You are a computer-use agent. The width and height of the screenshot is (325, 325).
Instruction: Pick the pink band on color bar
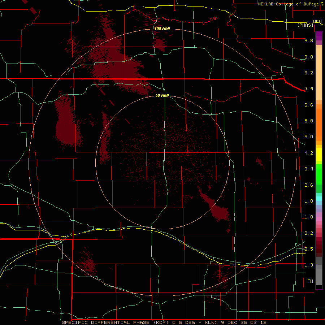[319, 219]
